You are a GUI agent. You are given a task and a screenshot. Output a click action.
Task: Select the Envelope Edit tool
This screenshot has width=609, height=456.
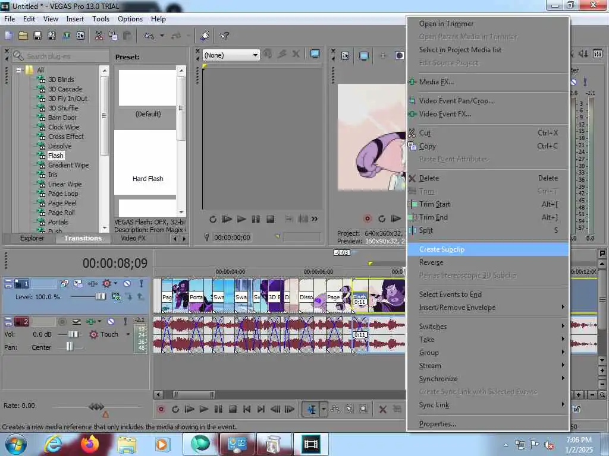335,409
